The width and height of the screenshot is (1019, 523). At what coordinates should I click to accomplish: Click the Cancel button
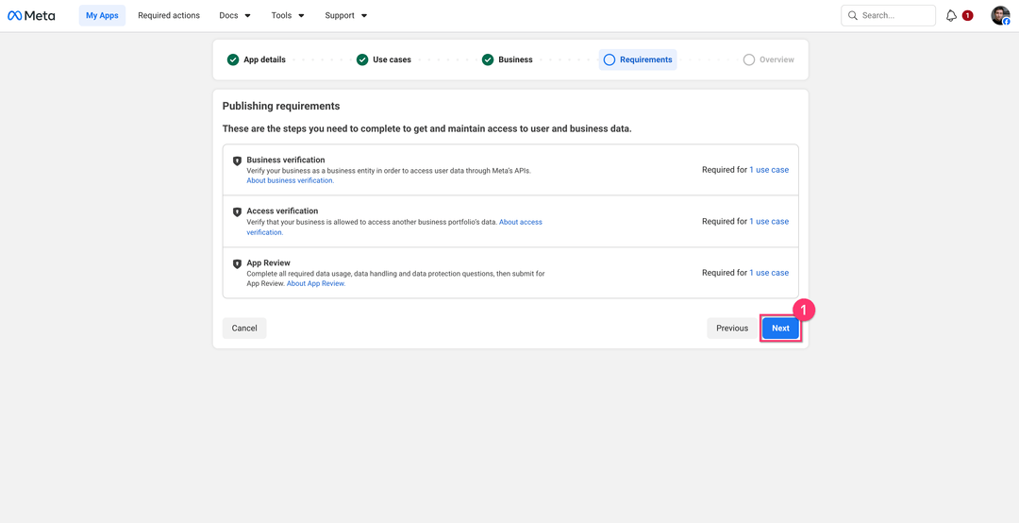[x=244, y=329]
